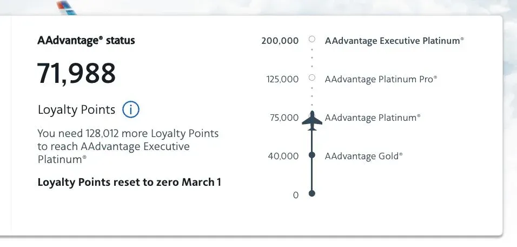517x247 pixels.
Task: Select the AAdvantage Platinum tier label
Action: pyautogui.click(x=372, y=118)
